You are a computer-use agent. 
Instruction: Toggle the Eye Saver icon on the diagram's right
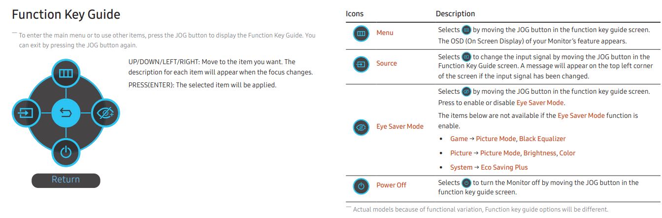pos(105,113)
